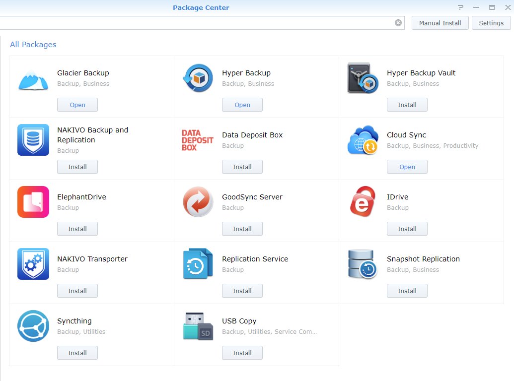Install Replication Service
Viewport: 514px width, 381px height.
[x=242, y=291]
